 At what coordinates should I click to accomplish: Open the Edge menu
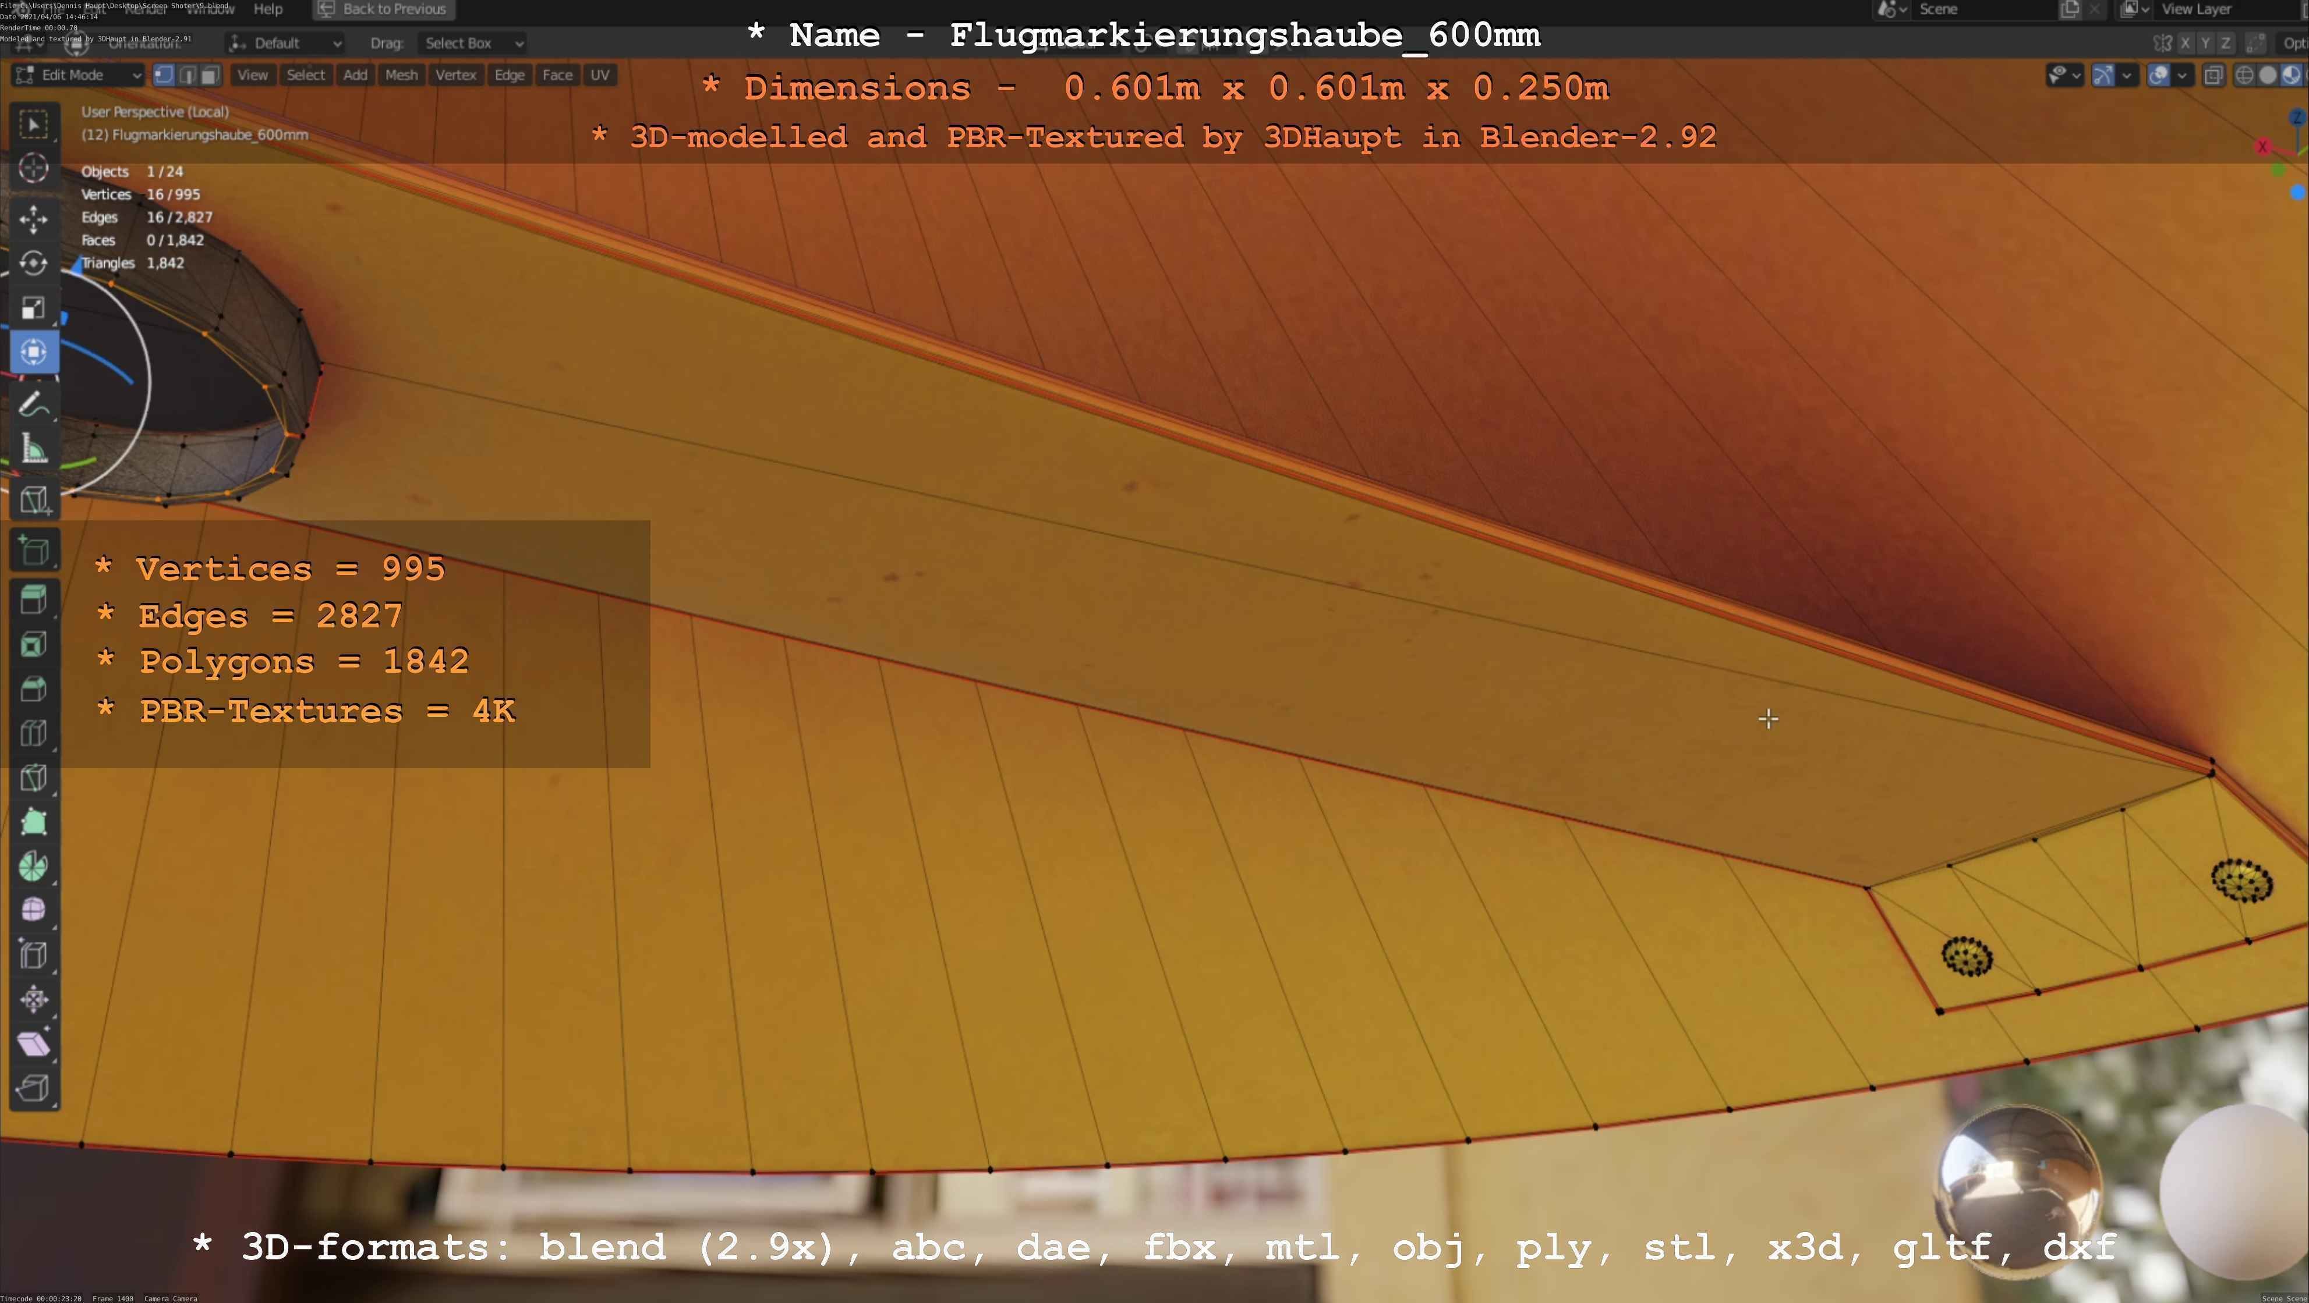tap(509, 75)
